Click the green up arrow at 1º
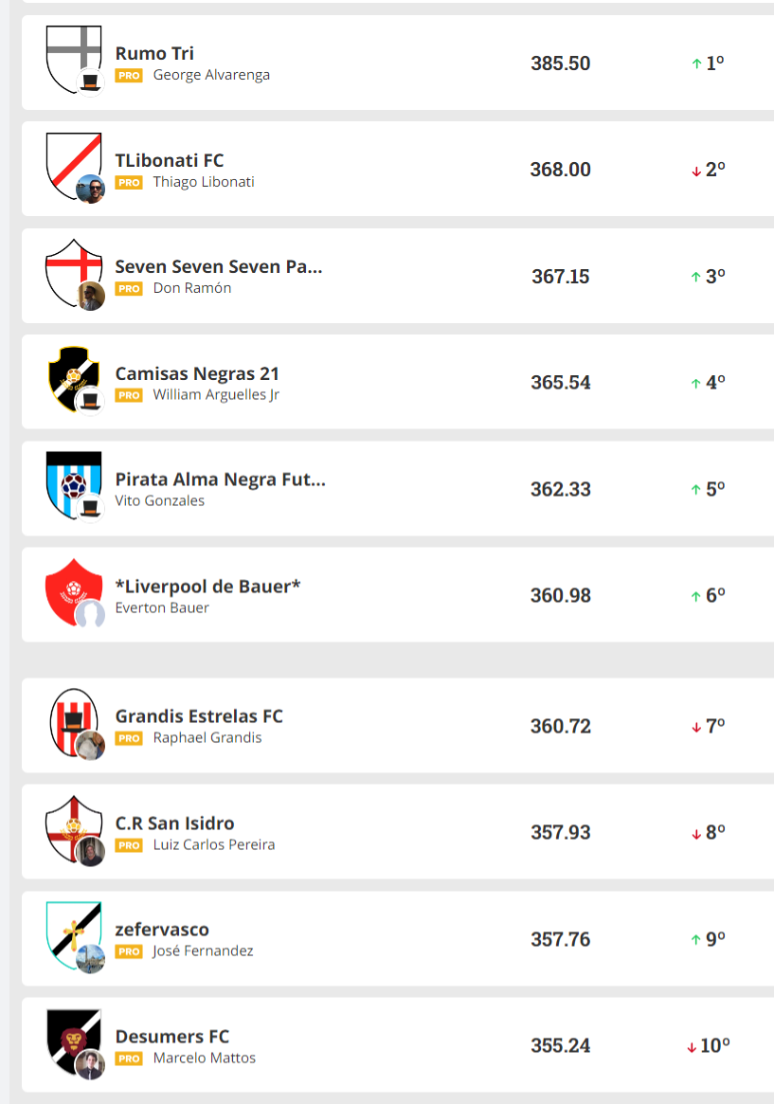Viewport: 774px width, 1104px height. coord(696,64)
